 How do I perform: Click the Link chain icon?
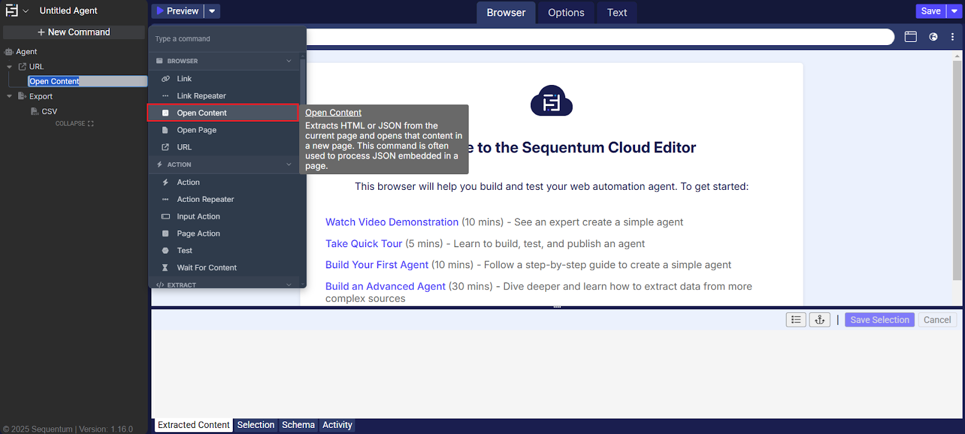[165, 79]
